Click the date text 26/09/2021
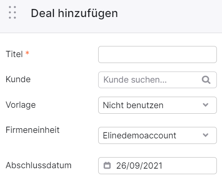This screenshot has width=222, height=178. click(x=139, y=166)
